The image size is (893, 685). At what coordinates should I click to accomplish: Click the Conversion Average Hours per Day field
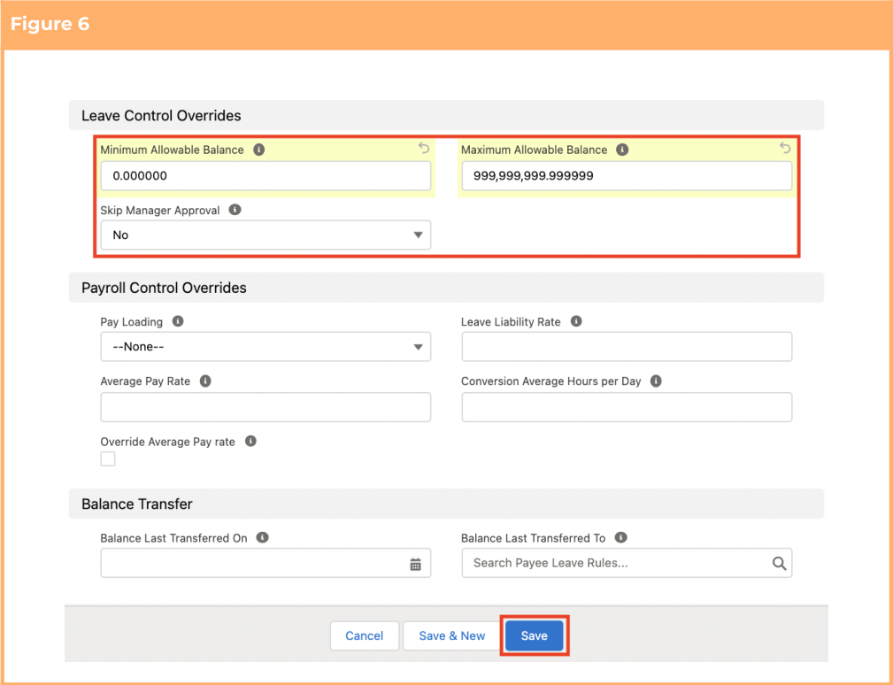(627, 407)
